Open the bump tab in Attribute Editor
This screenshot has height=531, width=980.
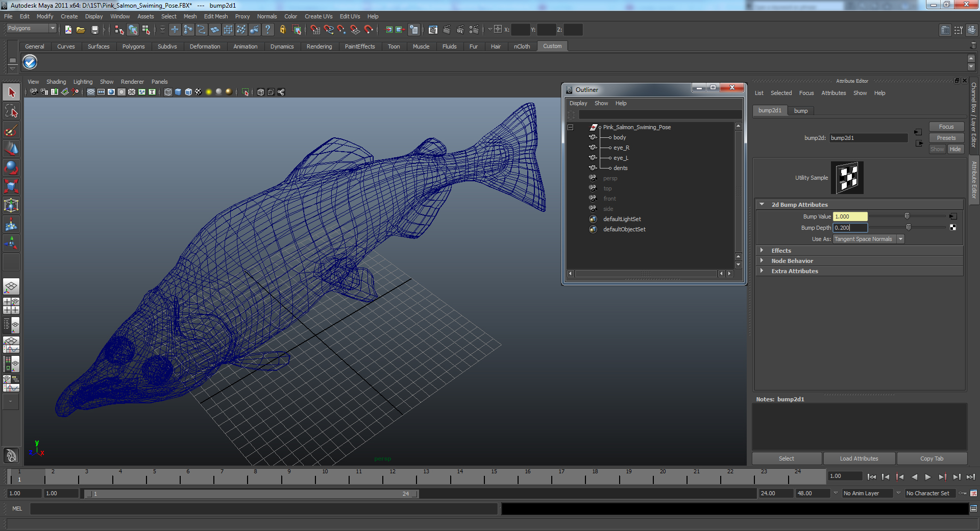coord(801,111)
